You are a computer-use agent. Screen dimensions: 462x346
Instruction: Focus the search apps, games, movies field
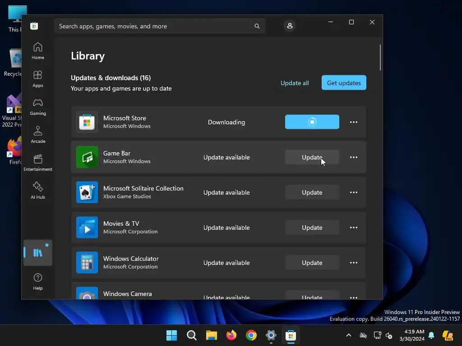pyautogui.click(x=159, y=26)
